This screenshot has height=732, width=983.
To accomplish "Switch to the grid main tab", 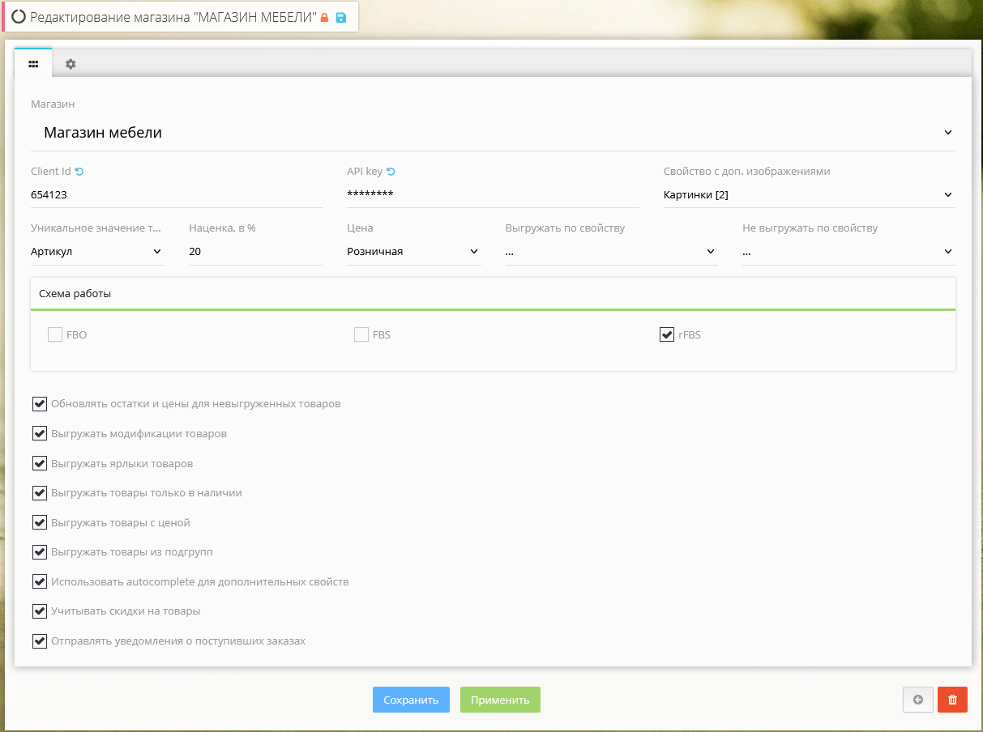I will click(33, 64).
